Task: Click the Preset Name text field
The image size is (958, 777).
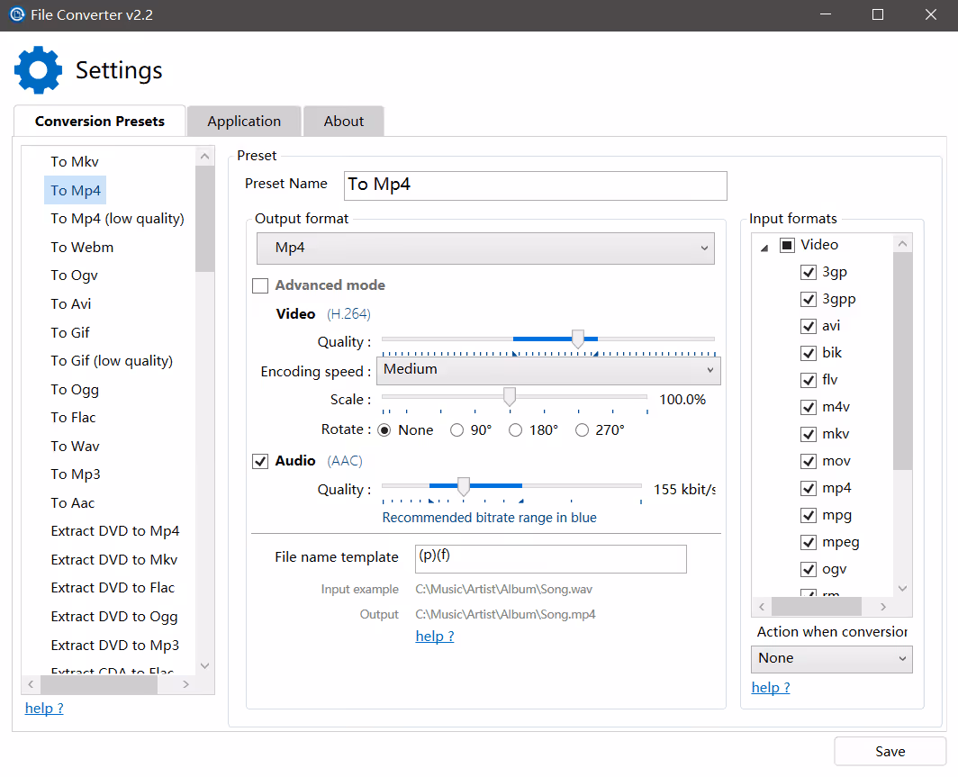Action: click(x=535, y=185)
